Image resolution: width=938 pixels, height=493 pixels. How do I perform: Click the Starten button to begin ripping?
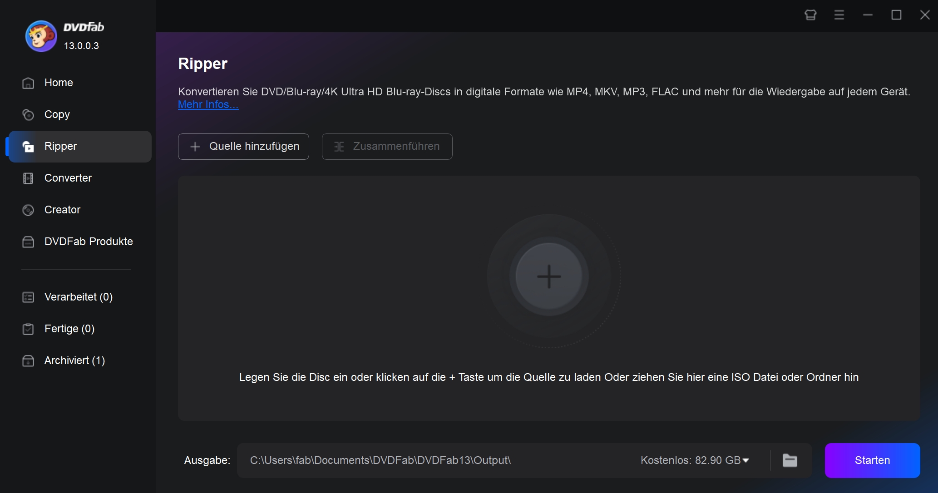[873, 459]
